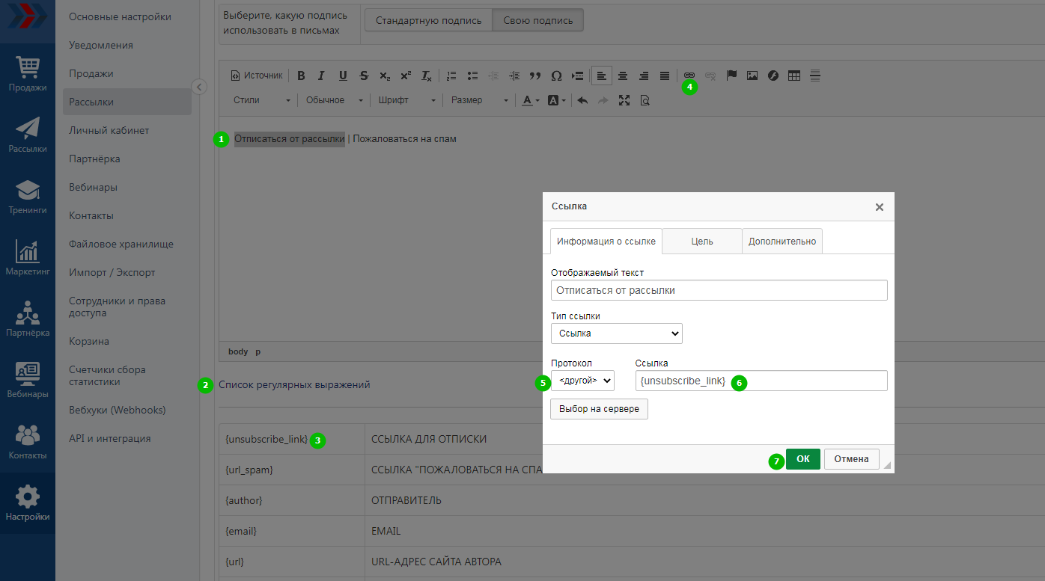Click the insert table icon

[794, 76]
